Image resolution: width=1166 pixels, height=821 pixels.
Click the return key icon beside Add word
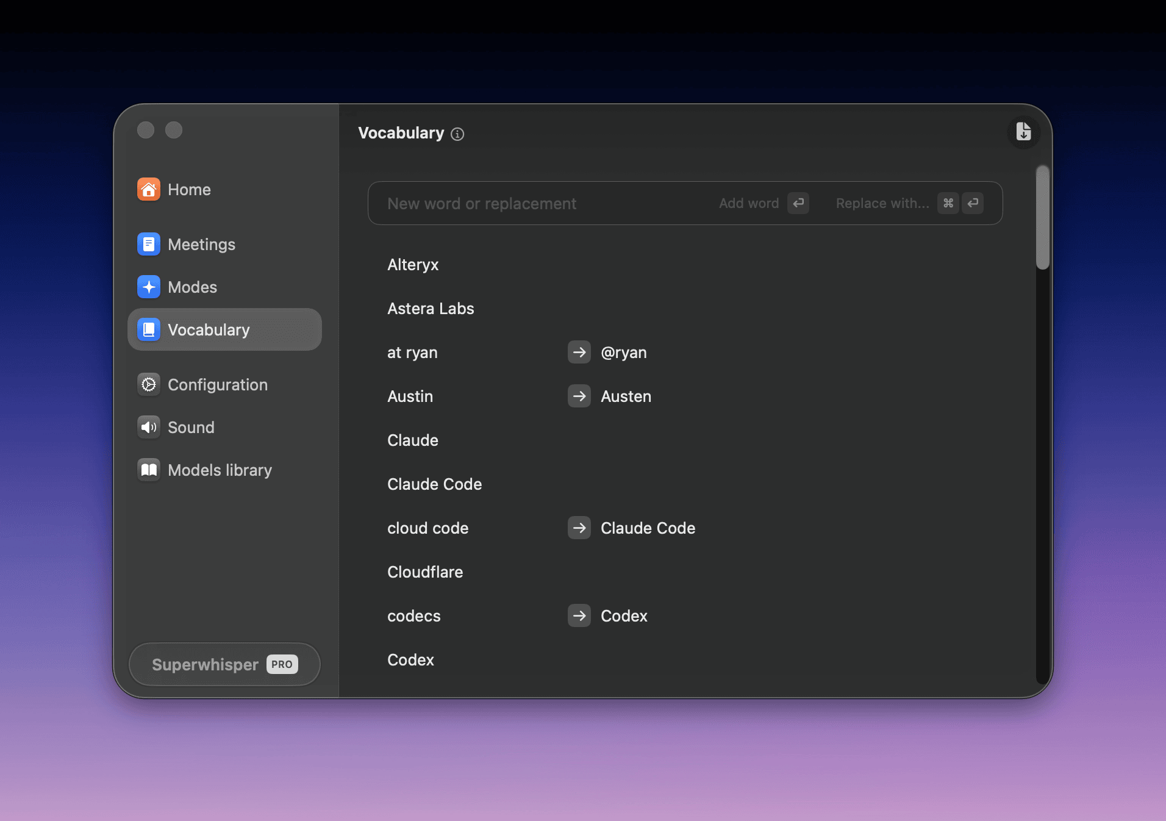pyautogui.click(x=798, y=203)
